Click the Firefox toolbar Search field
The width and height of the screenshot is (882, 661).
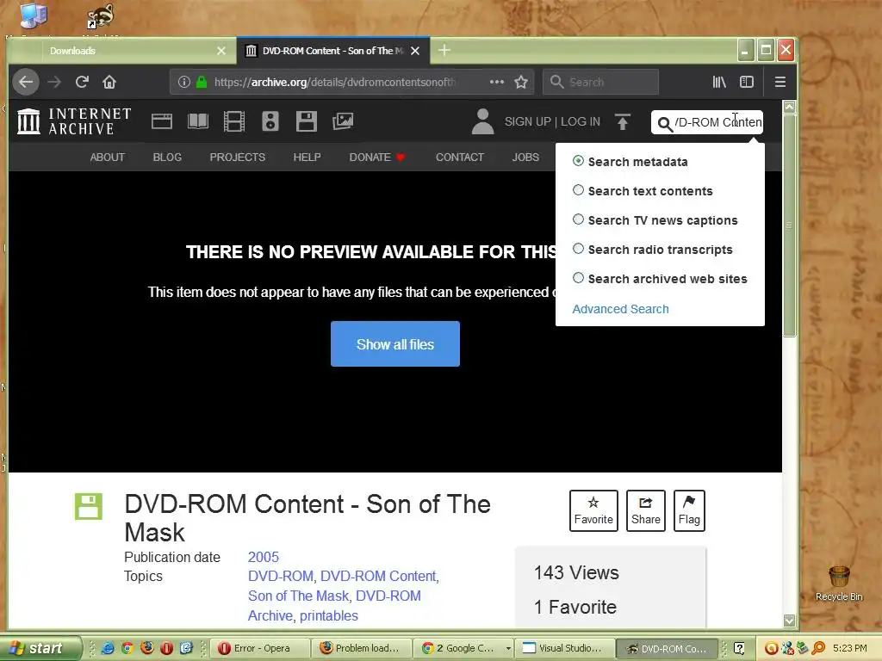[600, 82]
